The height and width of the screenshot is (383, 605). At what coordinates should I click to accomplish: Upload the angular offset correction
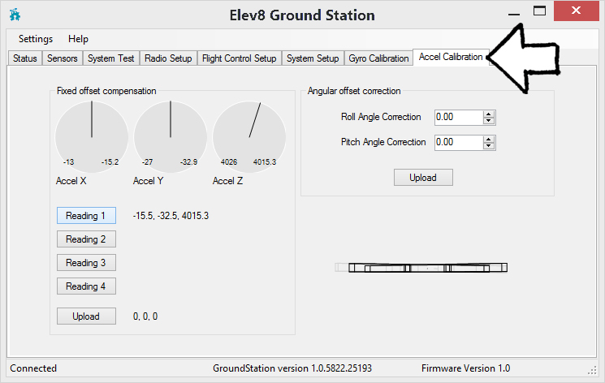tap(423, 178)
